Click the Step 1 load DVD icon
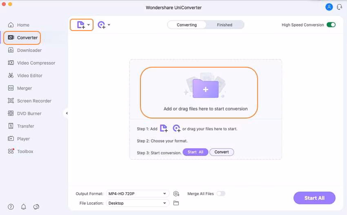 point(176,128)
